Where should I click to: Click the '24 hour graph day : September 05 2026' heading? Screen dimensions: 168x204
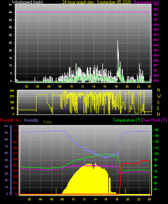click(96, 2)
